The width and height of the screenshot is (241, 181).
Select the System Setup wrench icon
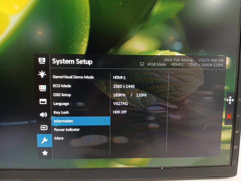coord(44,141)
